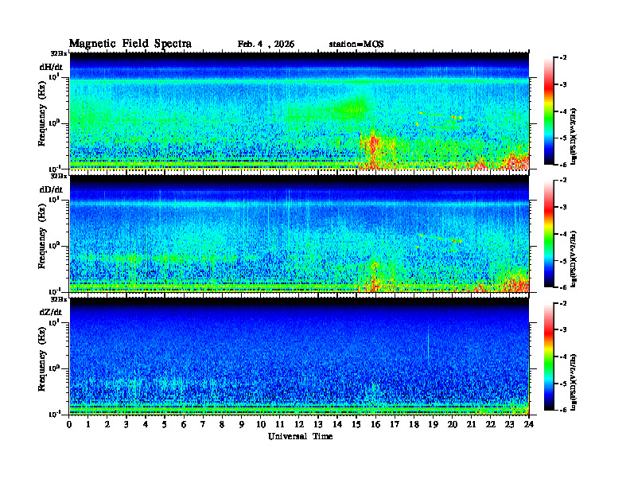Click the hour 10 tick label
Screen dimensions: 630x487
pyautogui.click(x=261, y=425)
